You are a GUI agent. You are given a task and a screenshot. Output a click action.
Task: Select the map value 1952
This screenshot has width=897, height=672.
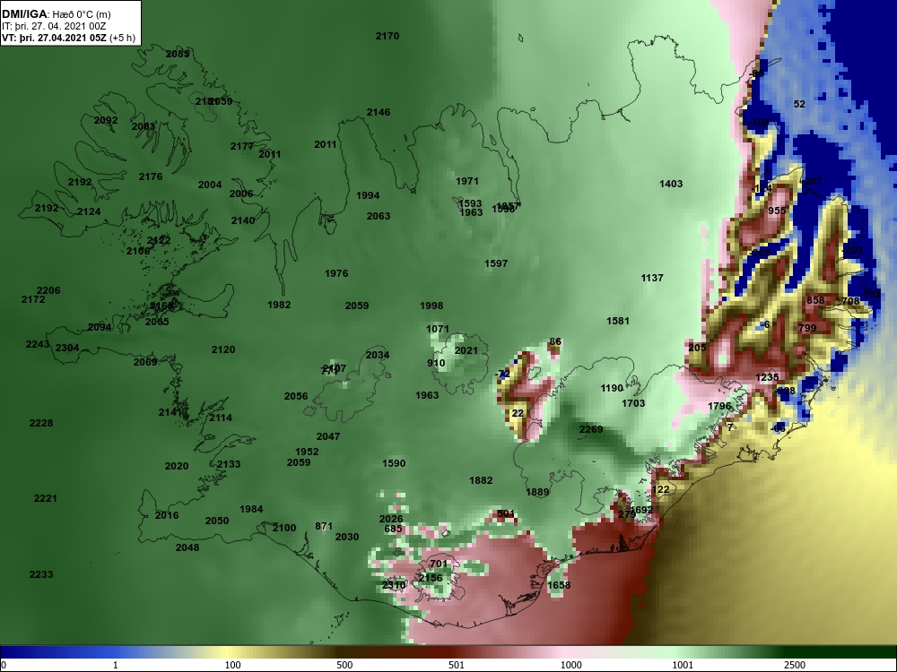click(x=307, y=452)
